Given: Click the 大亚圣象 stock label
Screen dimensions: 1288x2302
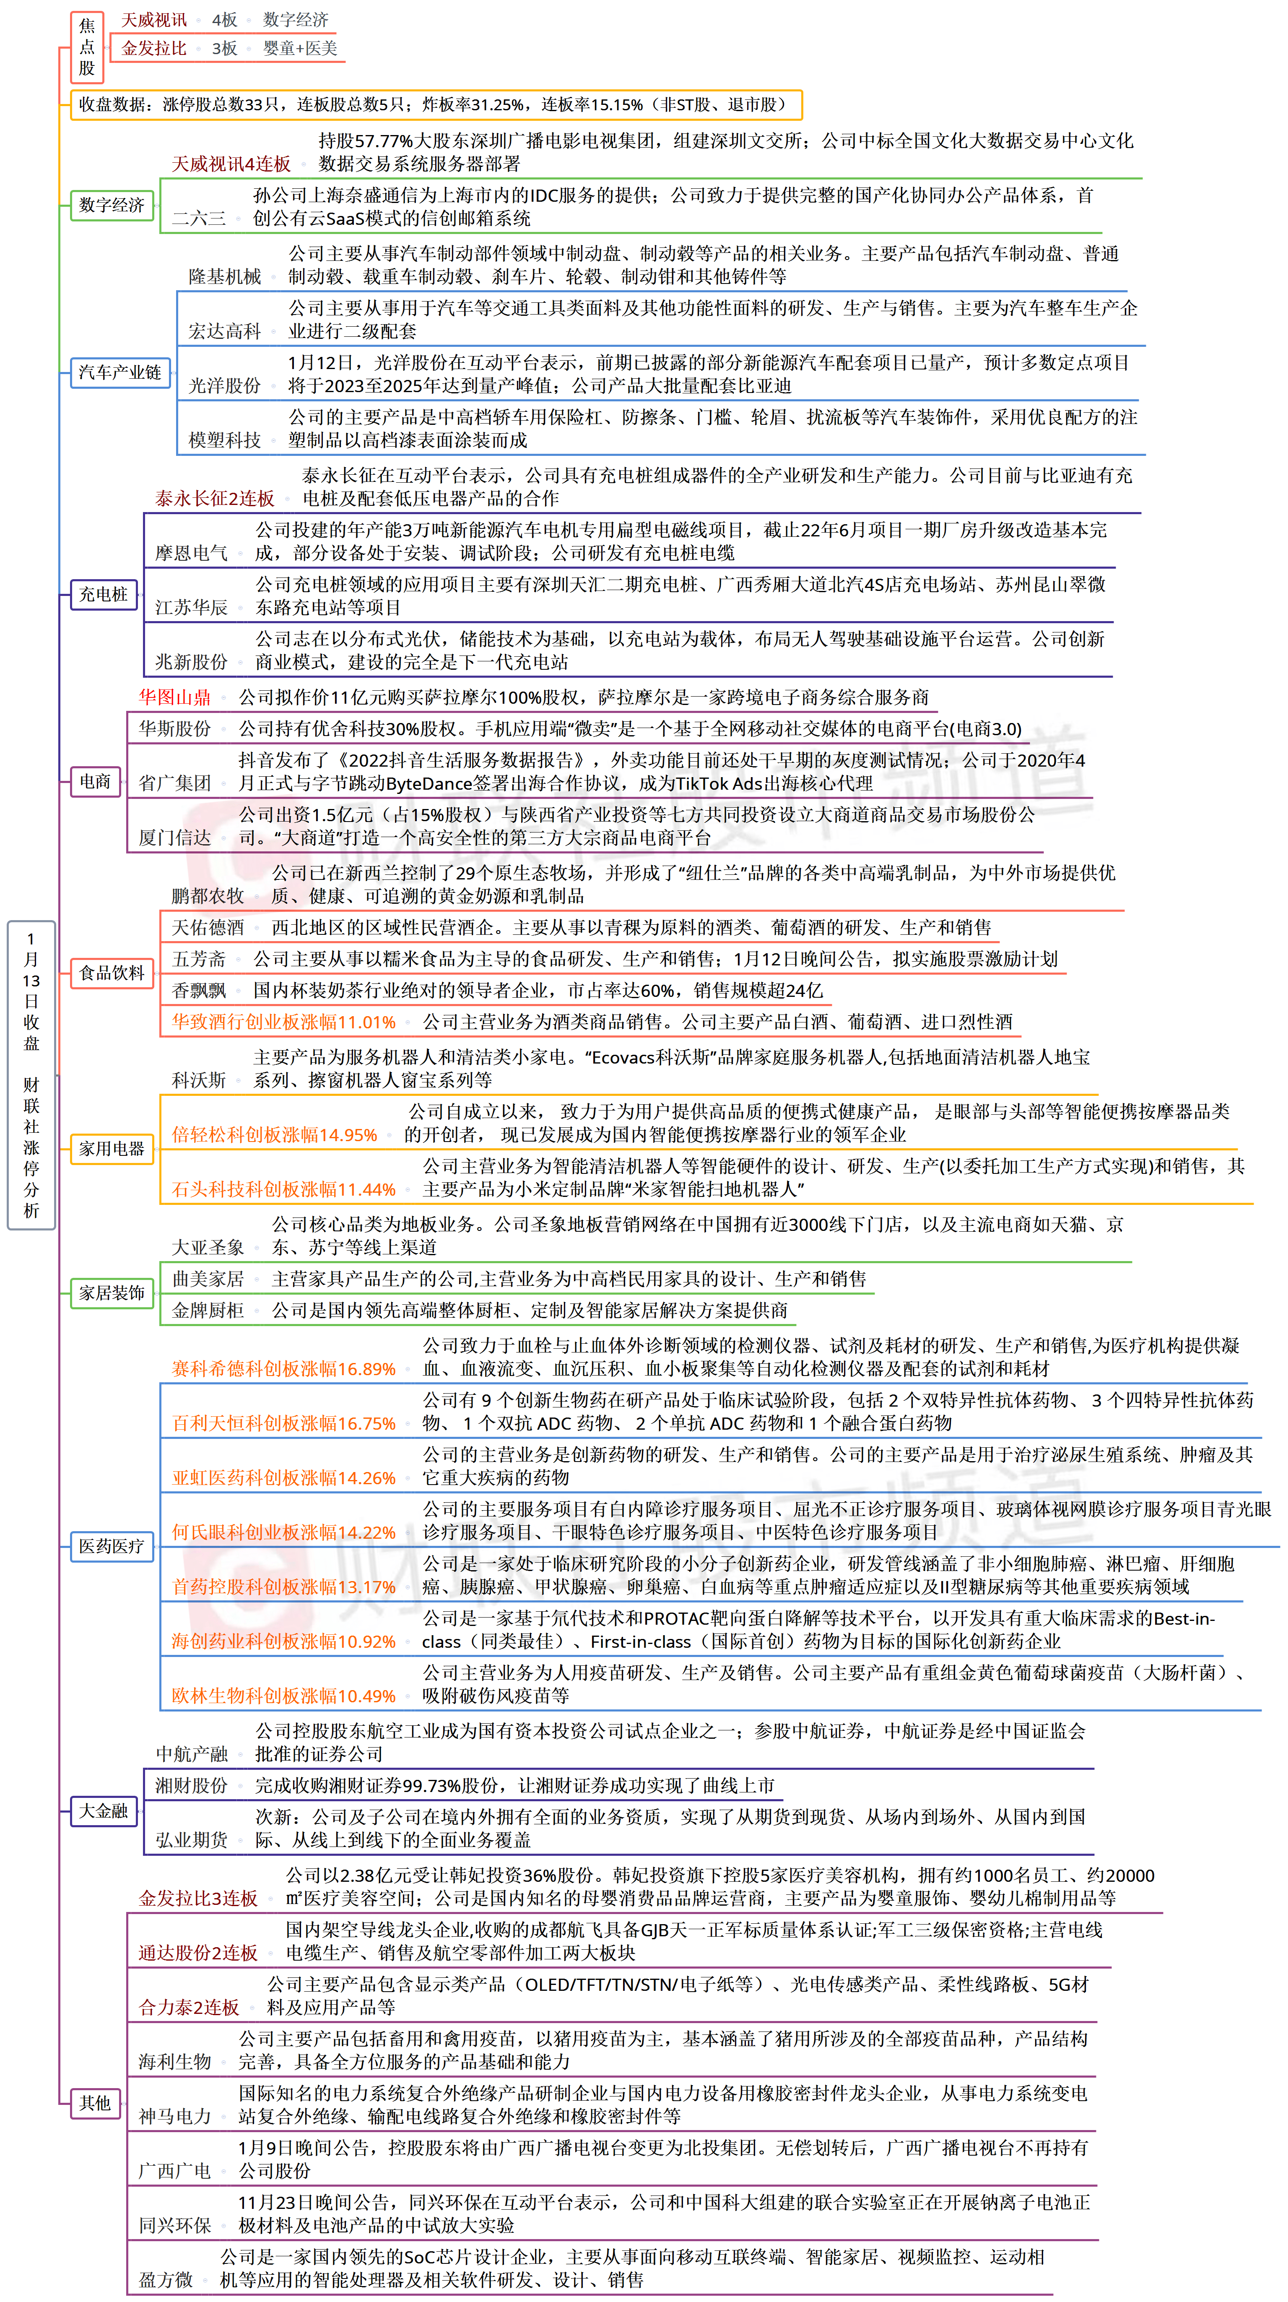Looking at the screenshot, I should pos(208,1248).
